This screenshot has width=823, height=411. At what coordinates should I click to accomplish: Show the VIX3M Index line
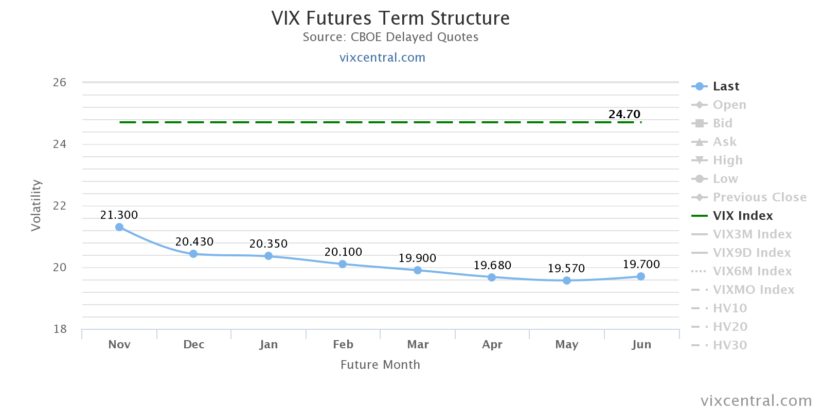752,234
